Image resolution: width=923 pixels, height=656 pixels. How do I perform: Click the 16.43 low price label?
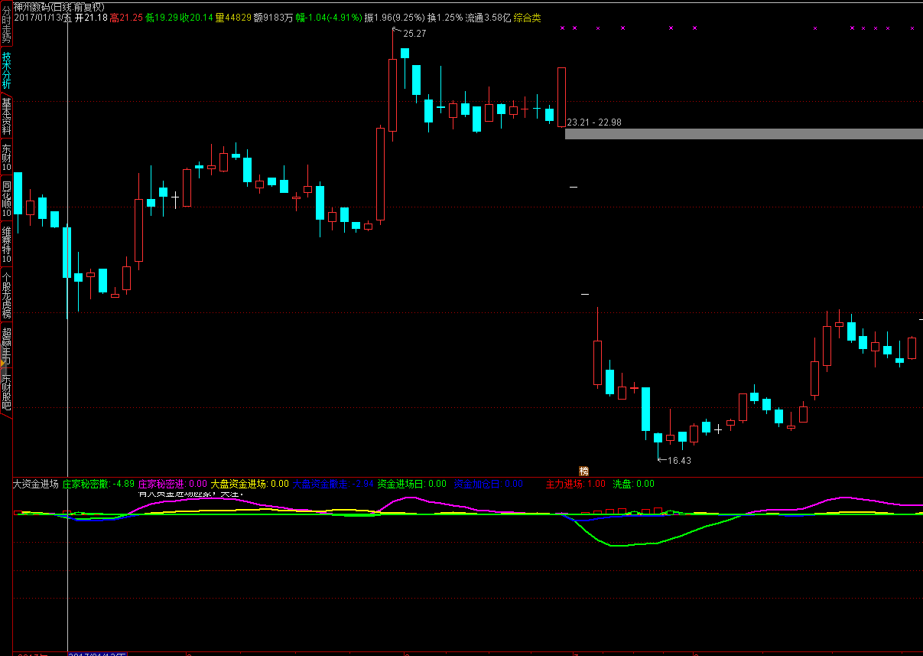679,460
